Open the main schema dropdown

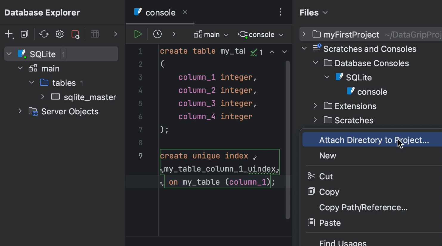211,34
